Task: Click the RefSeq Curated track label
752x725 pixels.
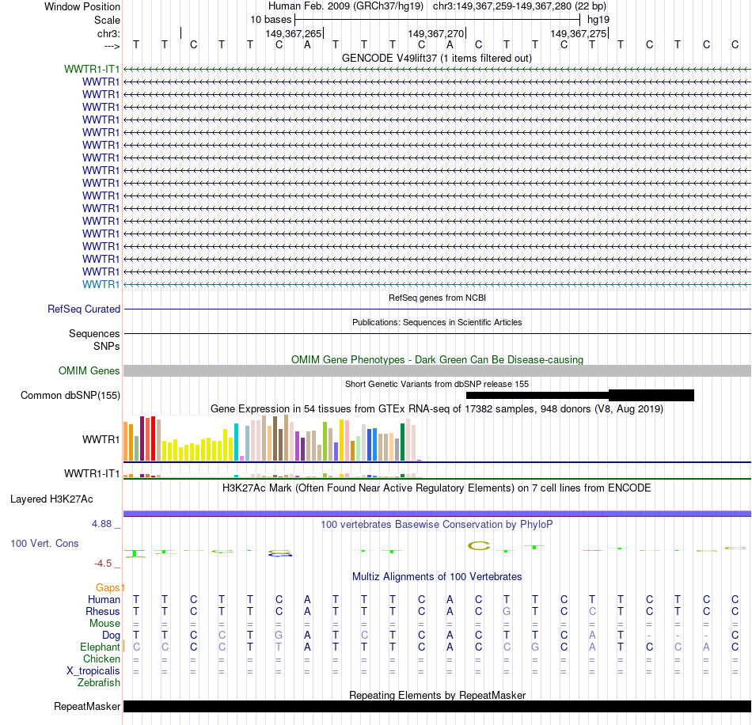Action: [83, 309]
